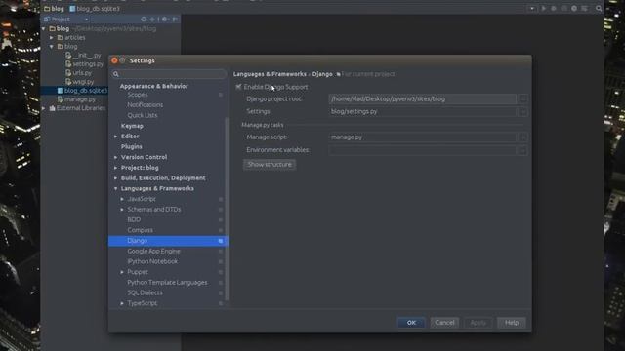Screen dimensions: 625x351
Task: Expand the Puppet settings node
Action: 122,272
